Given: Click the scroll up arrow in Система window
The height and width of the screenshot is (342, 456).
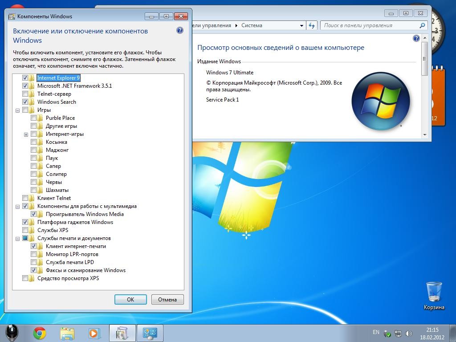Looking at the screenshot, I should coord(424,38).
